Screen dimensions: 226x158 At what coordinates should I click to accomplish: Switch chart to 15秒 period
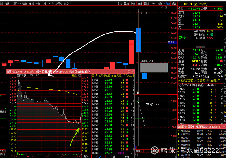coord(51,3)
